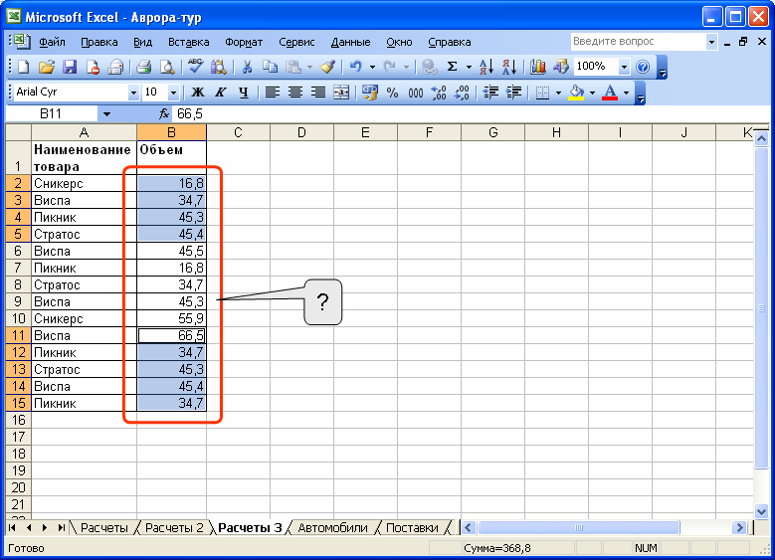Expand the AutoSum functions dropdown arrow
This screenshot has width=775, height=560.
(469, 67)
